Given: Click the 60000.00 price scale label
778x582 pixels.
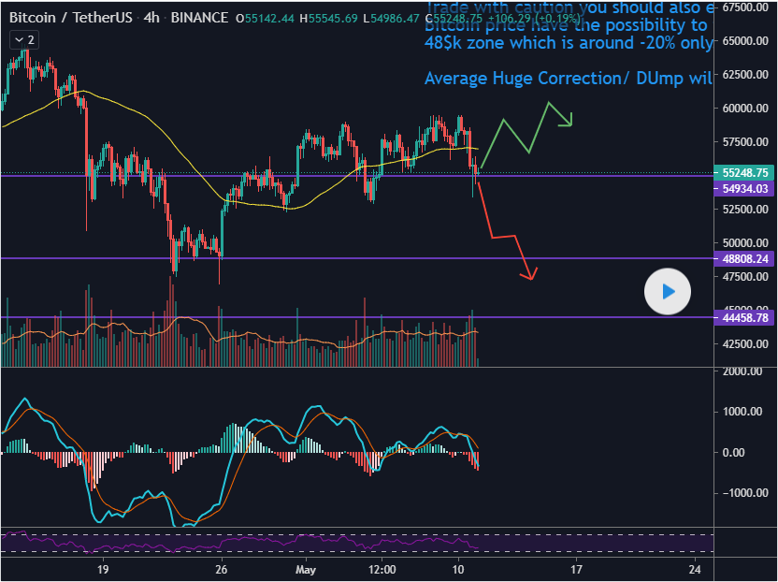Looking at the screenshot, I should coord(745,109).
